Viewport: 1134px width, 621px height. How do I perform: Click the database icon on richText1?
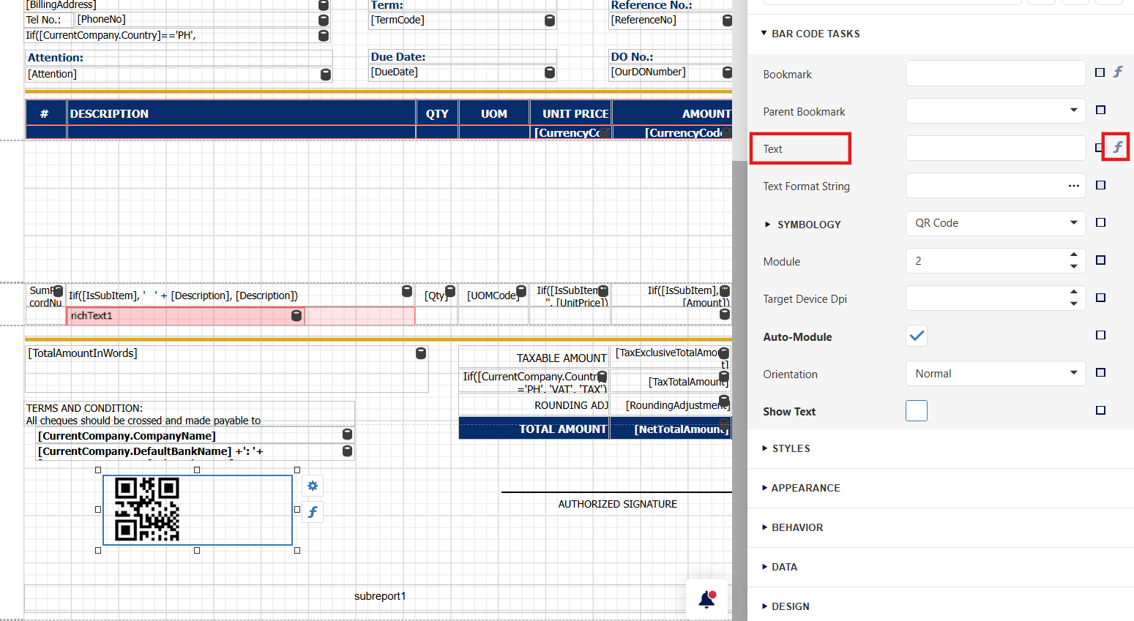pos(296,315)
